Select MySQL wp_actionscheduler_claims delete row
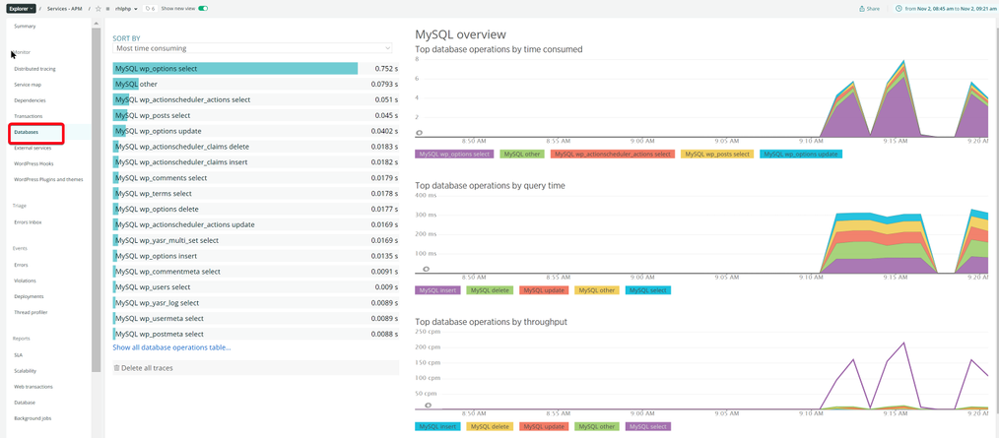 pyautogui.click(x=255, y=147)
